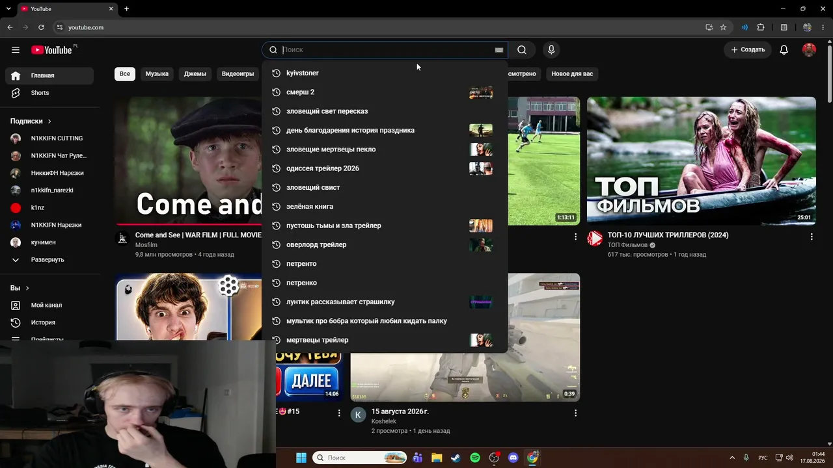
Task: Open the ТОП Фильмов channel avatar
Action: (x=595, y=239)
